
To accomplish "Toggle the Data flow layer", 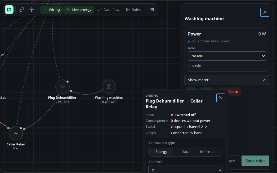I will (x=109, y=10).
